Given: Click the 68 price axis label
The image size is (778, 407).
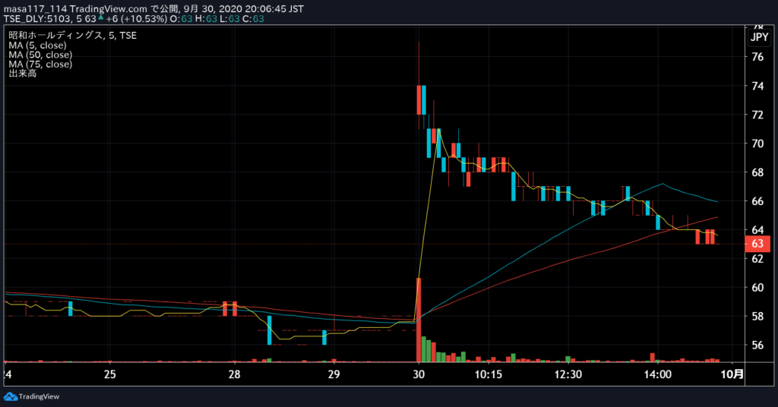Looking at the screenshot, I should click(x=757, y=172).
